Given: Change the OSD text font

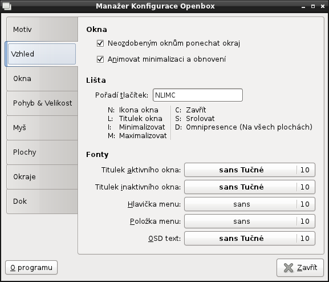Looking at the screenshot, I should [x=250, y=239].
